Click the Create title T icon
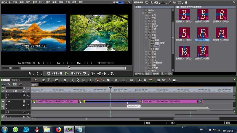The height and width of the screenshot is (133, 237). [x=139, y=80]
